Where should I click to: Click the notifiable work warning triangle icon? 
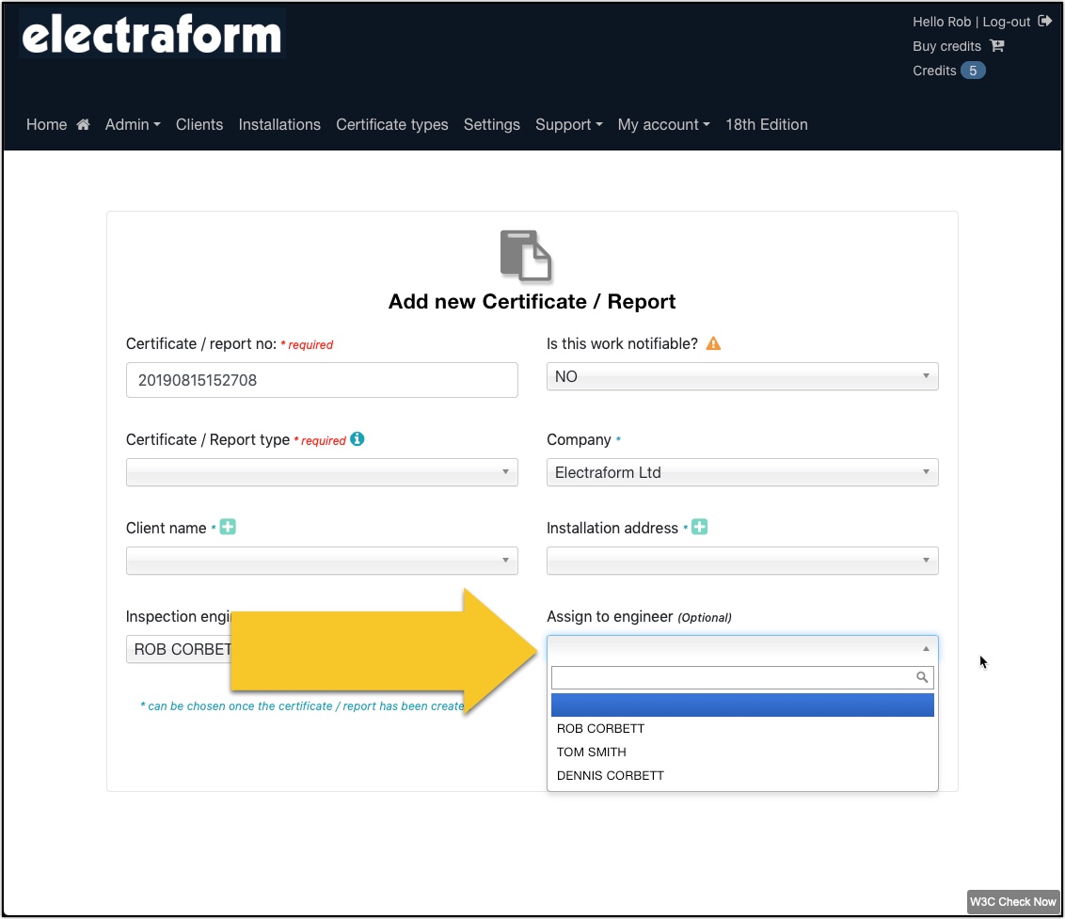point(713,343)
